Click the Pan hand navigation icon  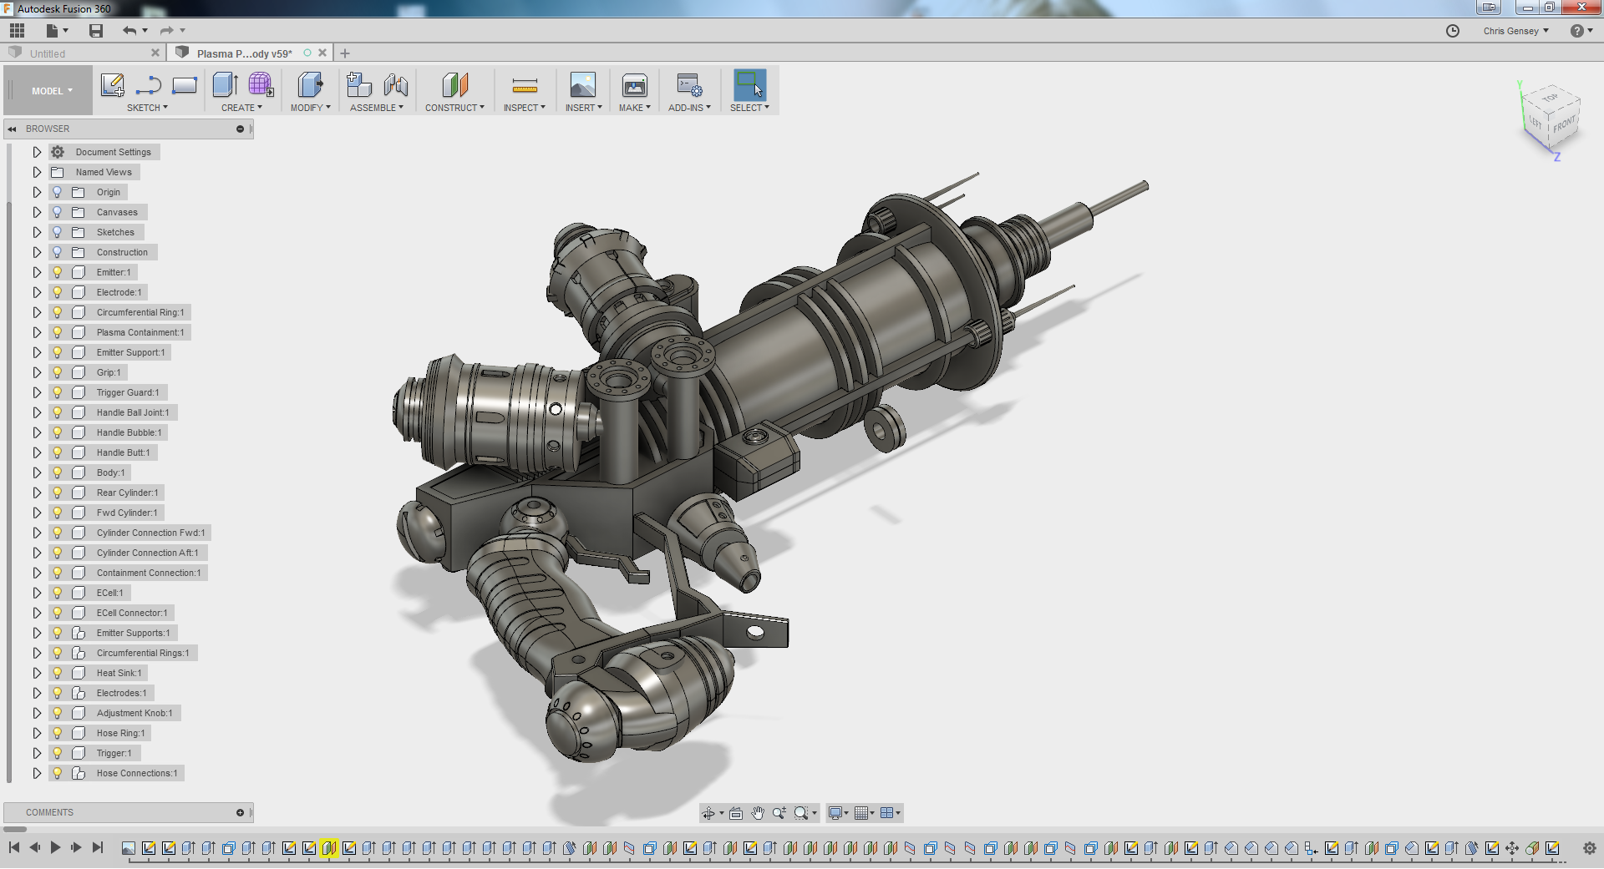click(758, 813)
